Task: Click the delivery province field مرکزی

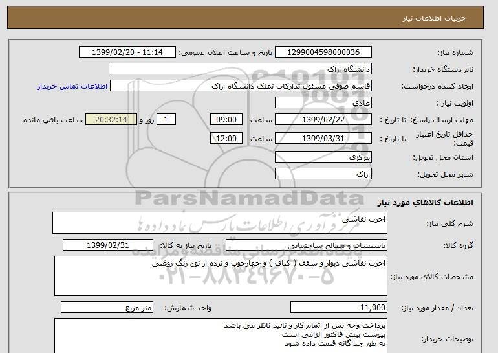Action: pyautogui.click(x=323, y=157)
